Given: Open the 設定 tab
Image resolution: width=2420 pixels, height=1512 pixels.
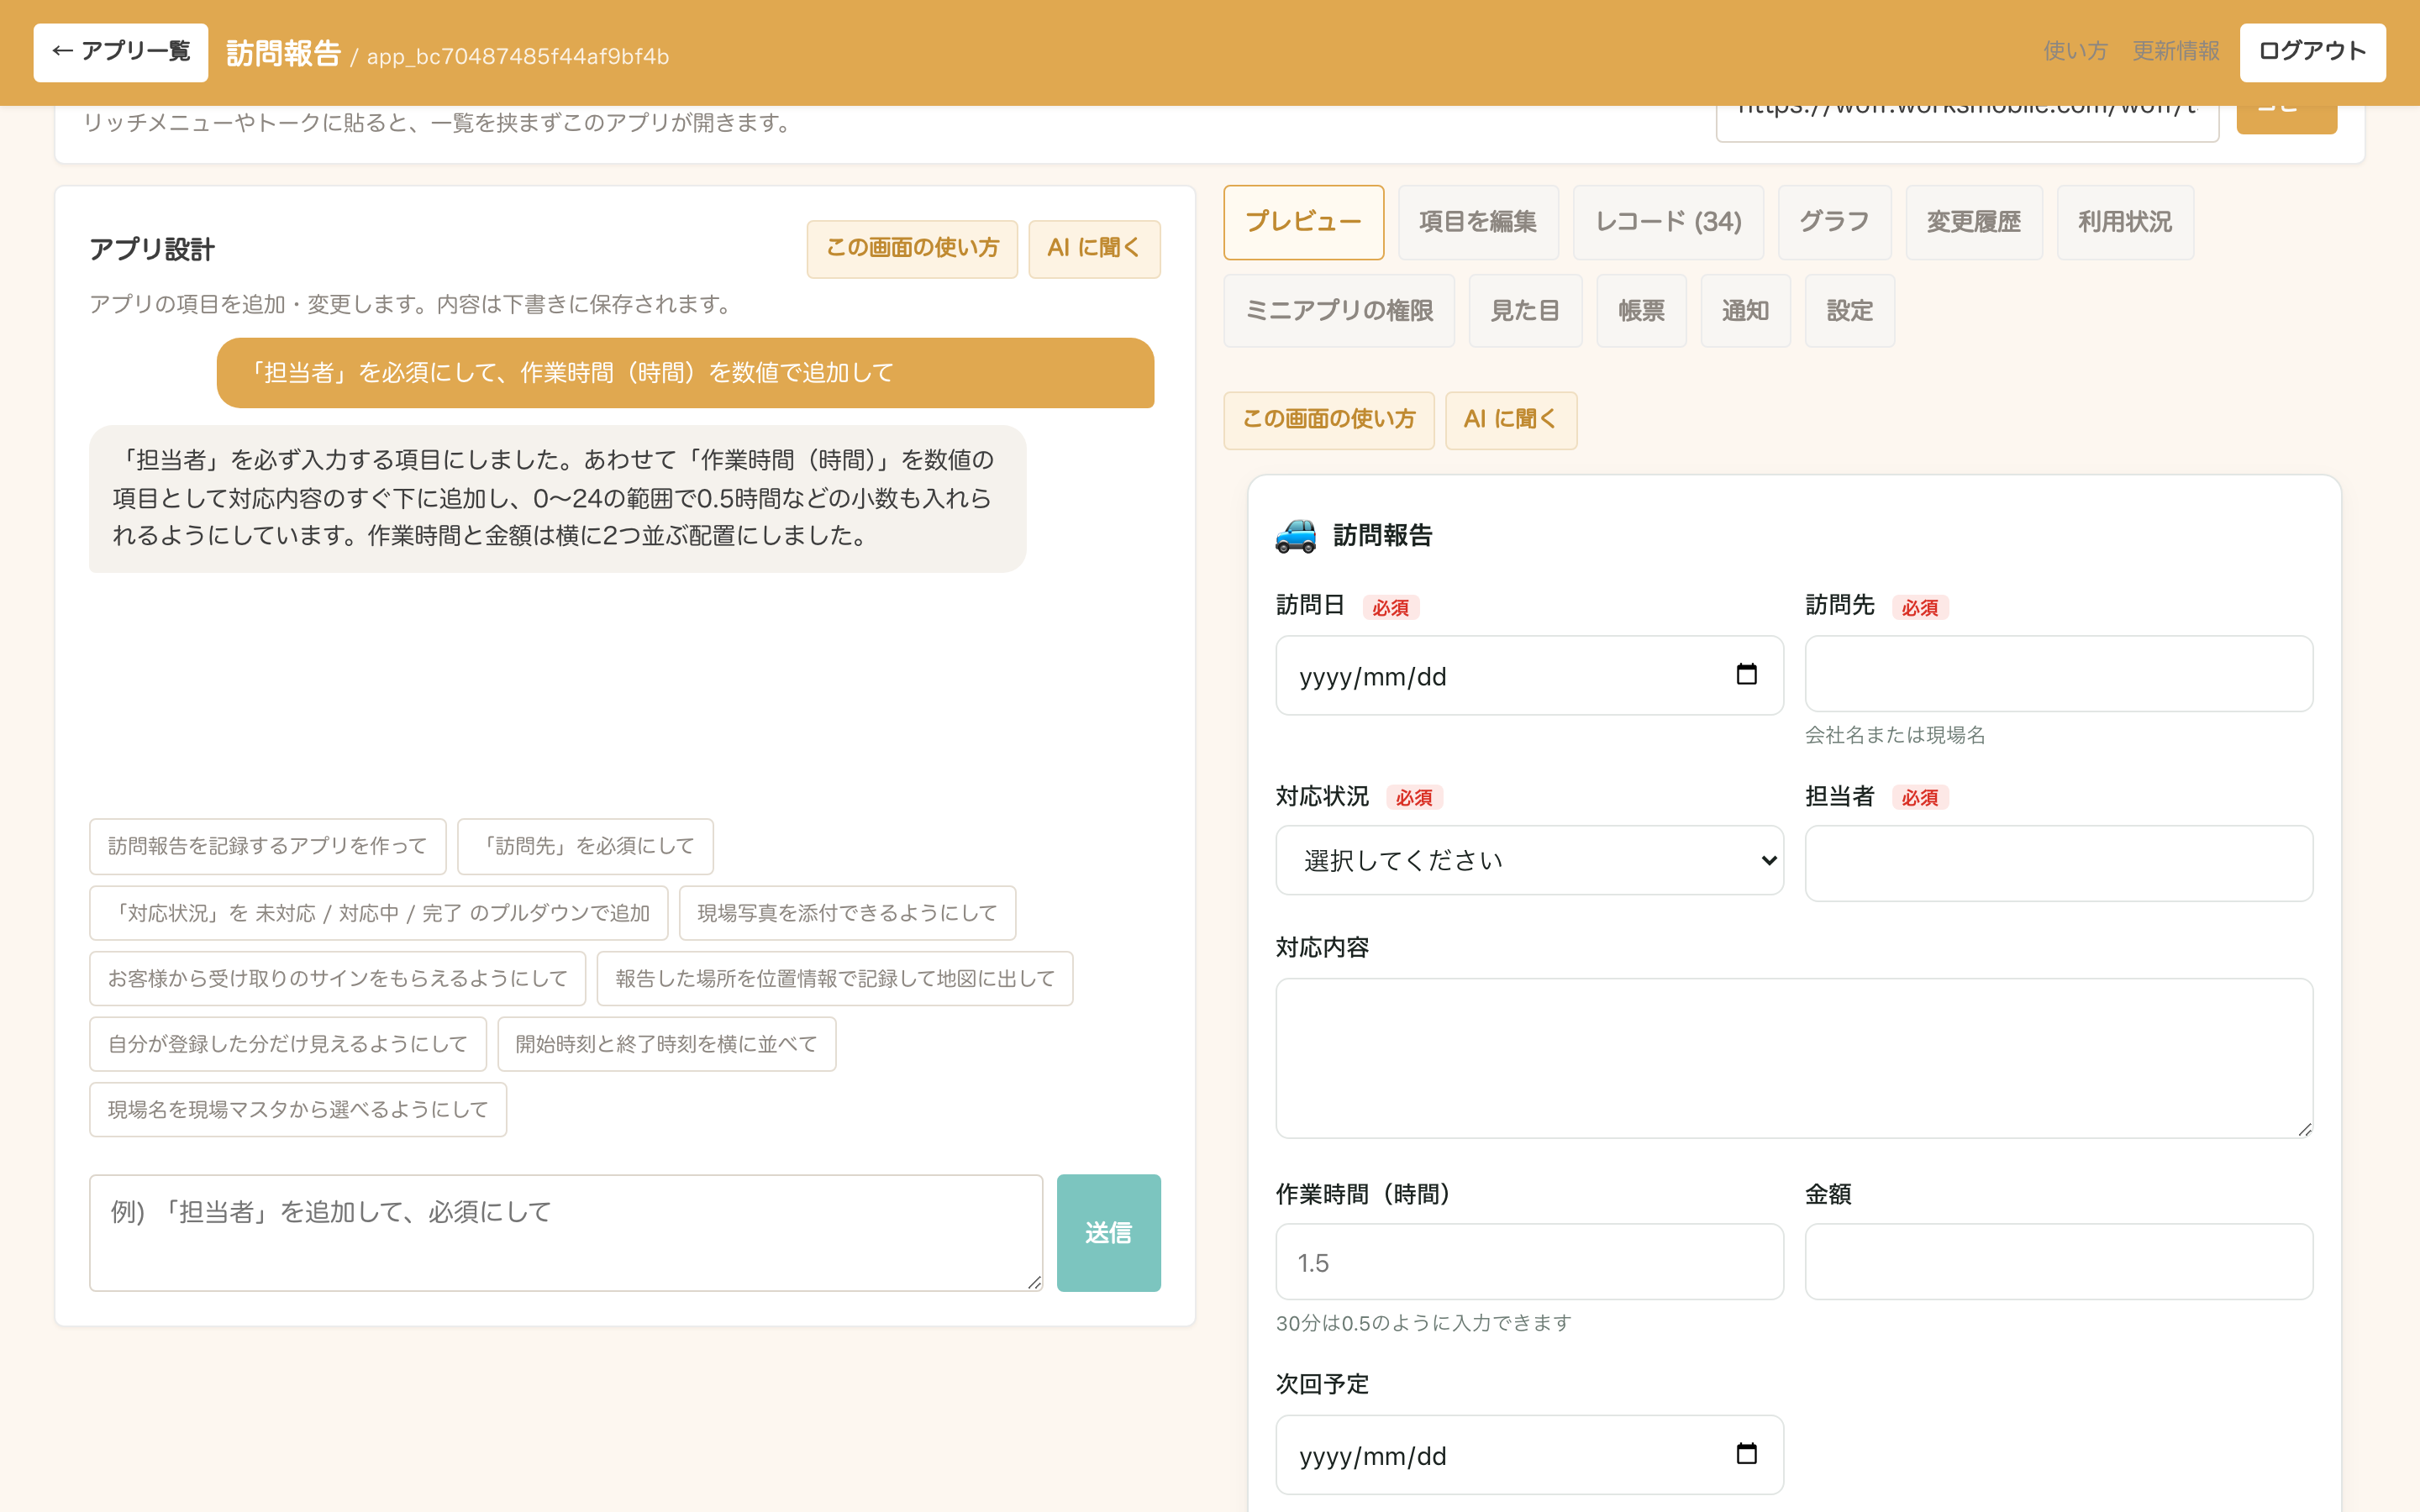Looking at the screenshot, I should coord(1849,311).
